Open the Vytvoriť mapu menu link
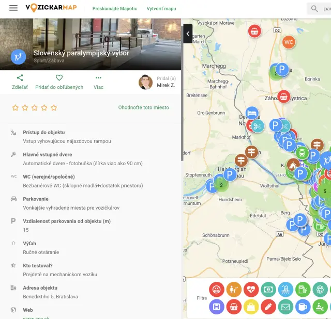 click(161, 9)
